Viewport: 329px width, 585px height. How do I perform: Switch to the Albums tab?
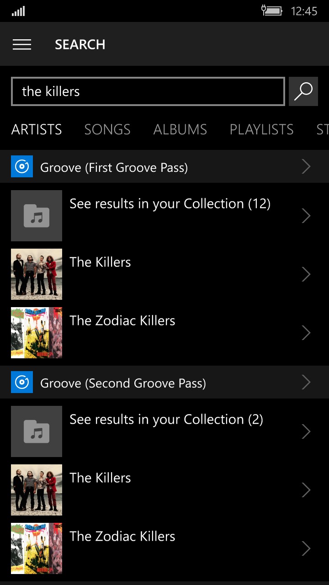tap(180, 130)
